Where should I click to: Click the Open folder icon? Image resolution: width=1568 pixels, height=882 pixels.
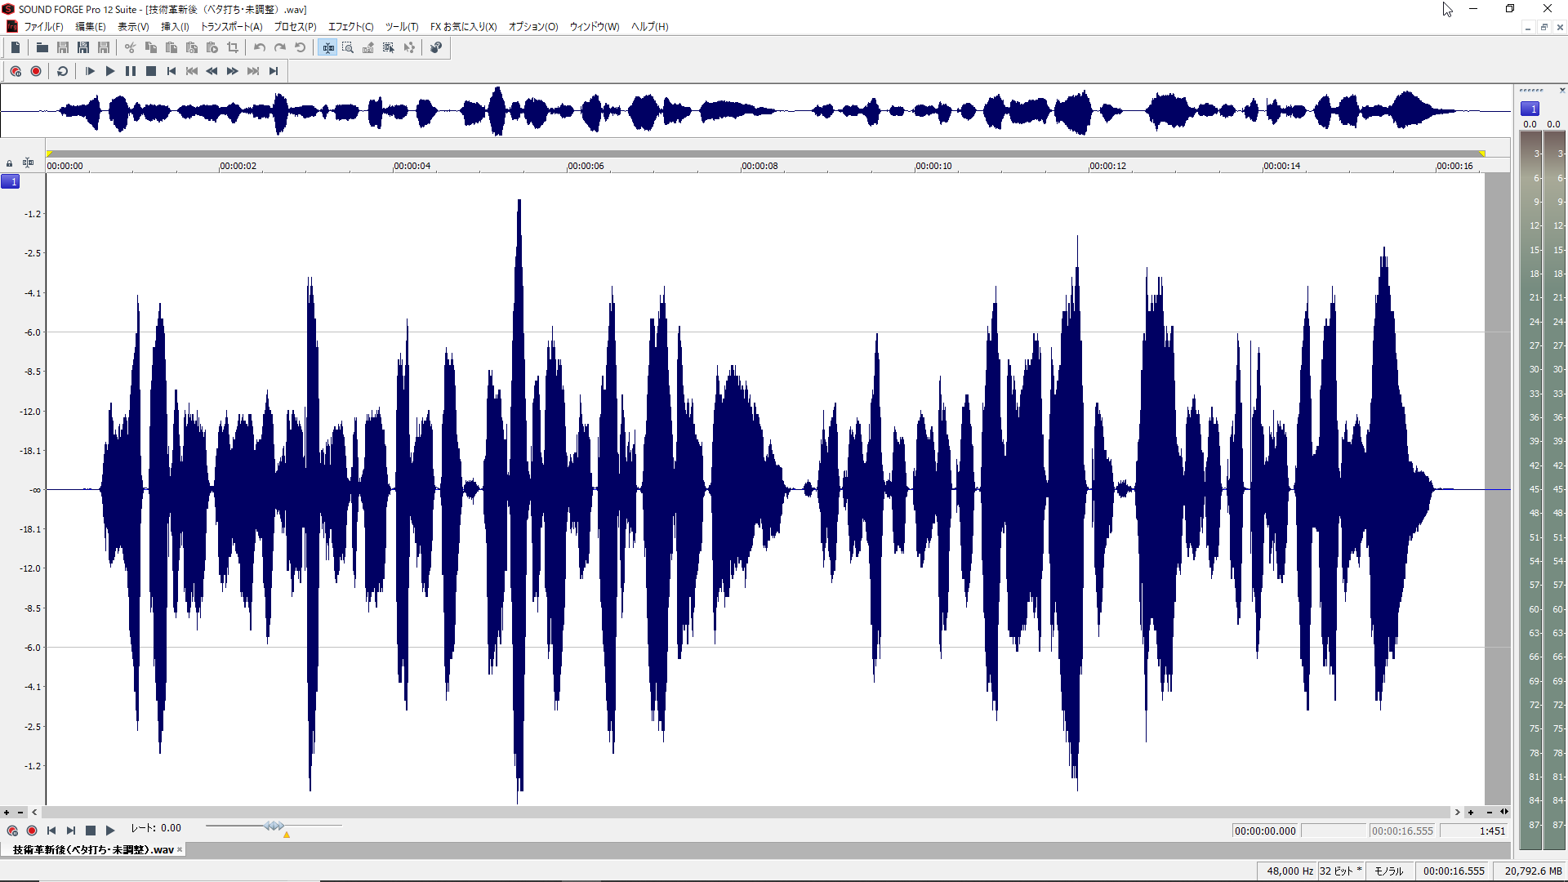click(42, 47)
